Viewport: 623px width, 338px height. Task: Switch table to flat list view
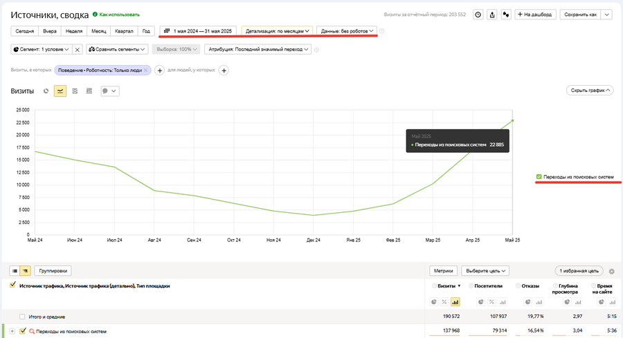tap(15, 272)
